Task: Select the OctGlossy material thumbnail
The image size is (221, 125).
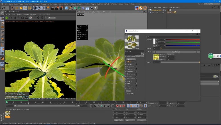Action: (x=8, y=114)
